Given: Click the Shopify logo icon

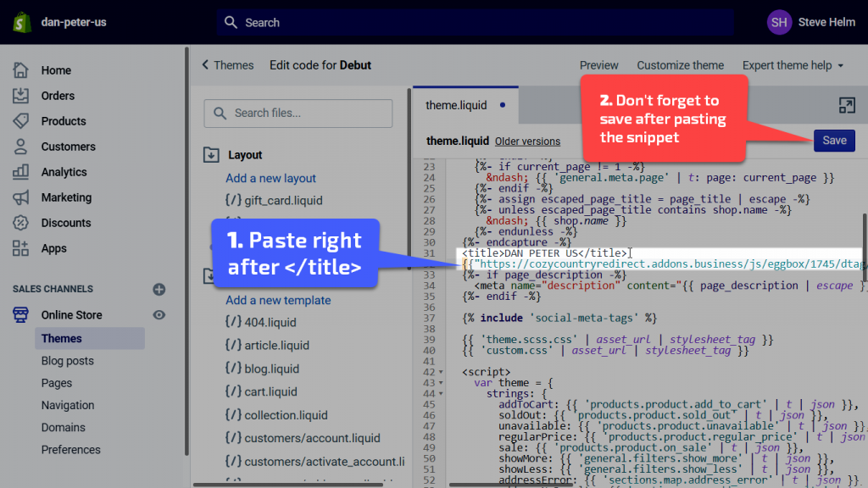Looking at the screenshot, I should 21,23.
